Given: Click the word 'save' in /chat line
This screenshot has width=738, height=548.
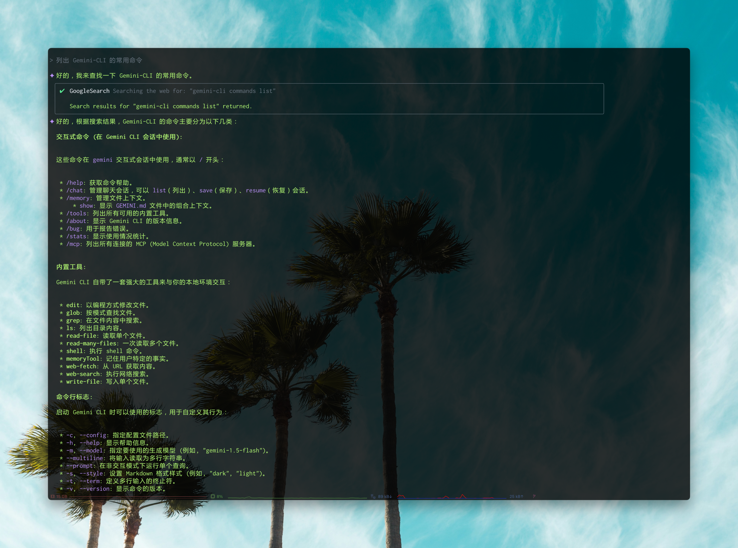Looking at the screenshot, I should 206,190.
